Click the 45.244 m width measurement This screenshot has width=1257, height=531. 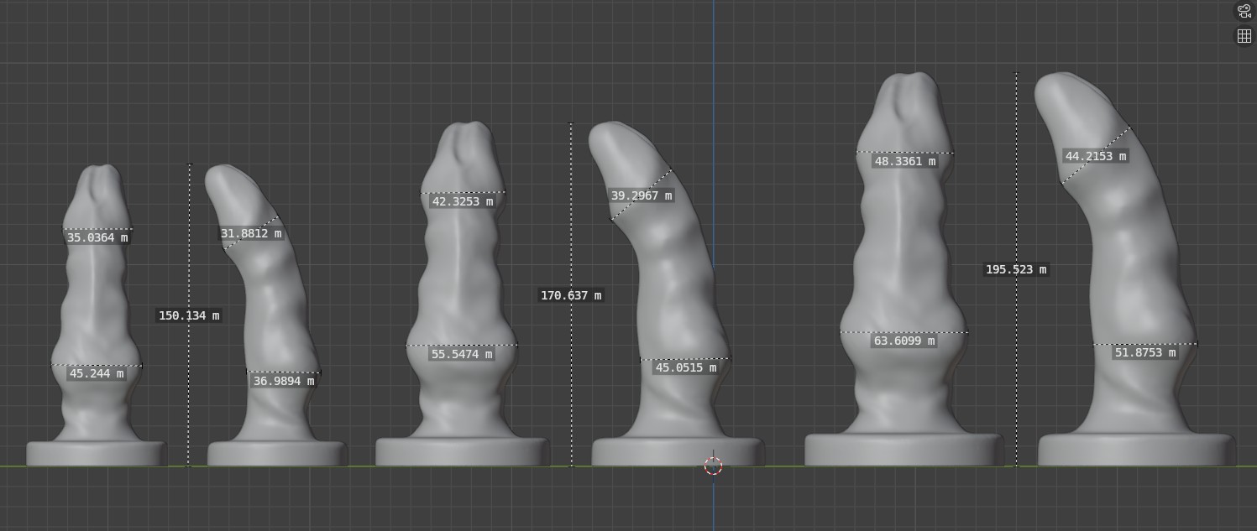click(x=97, y=373)
